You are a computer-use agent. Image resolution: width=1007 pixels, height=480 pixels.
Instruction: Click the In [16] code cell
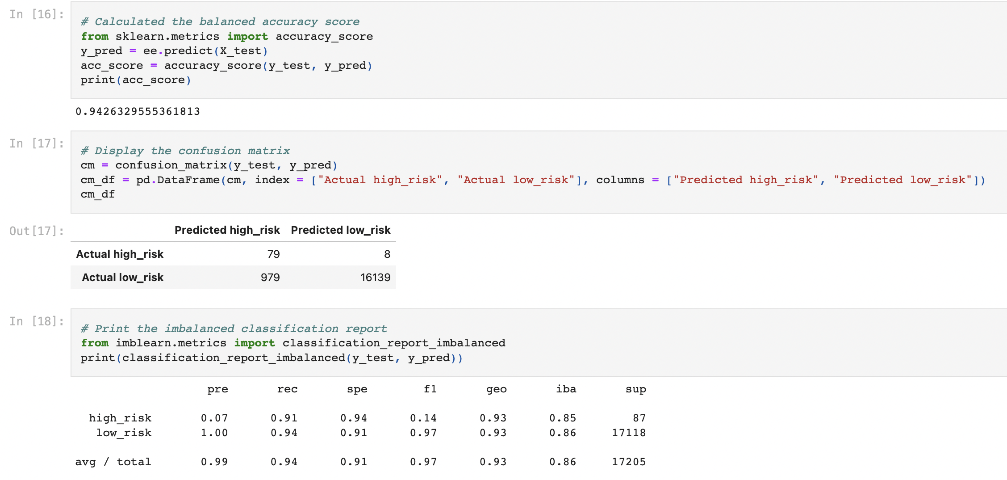click(x=539, y=51)
